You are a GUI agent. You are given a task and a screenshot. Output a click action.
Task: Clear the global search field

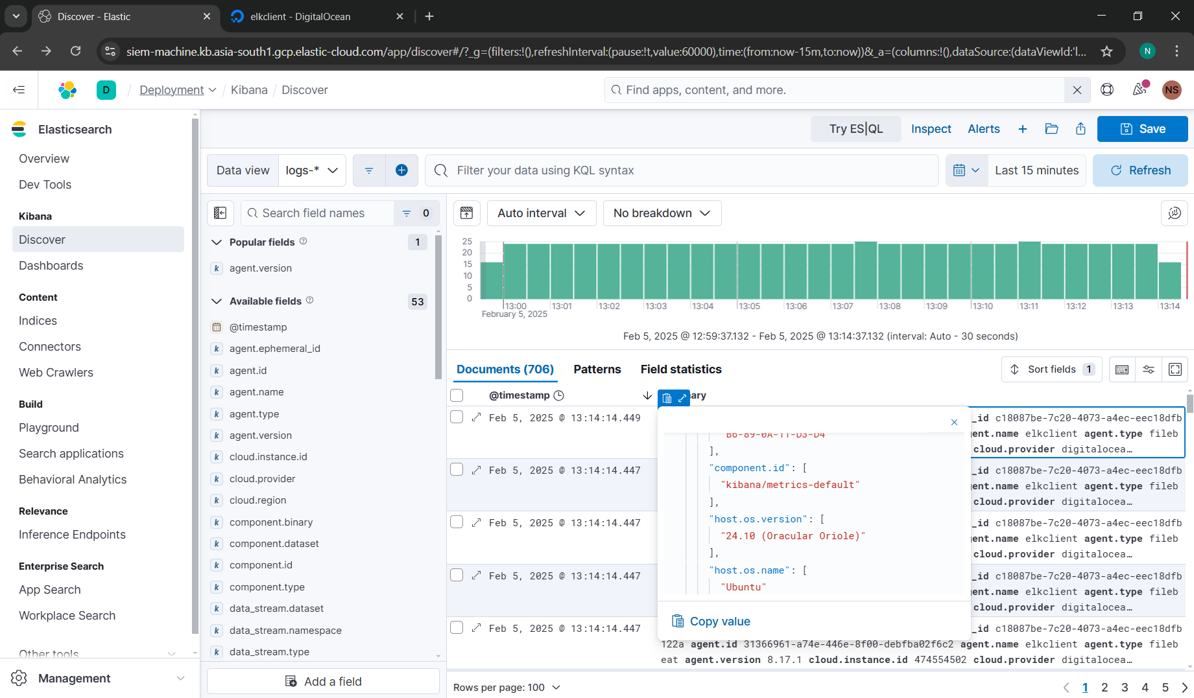[1077, 90]
